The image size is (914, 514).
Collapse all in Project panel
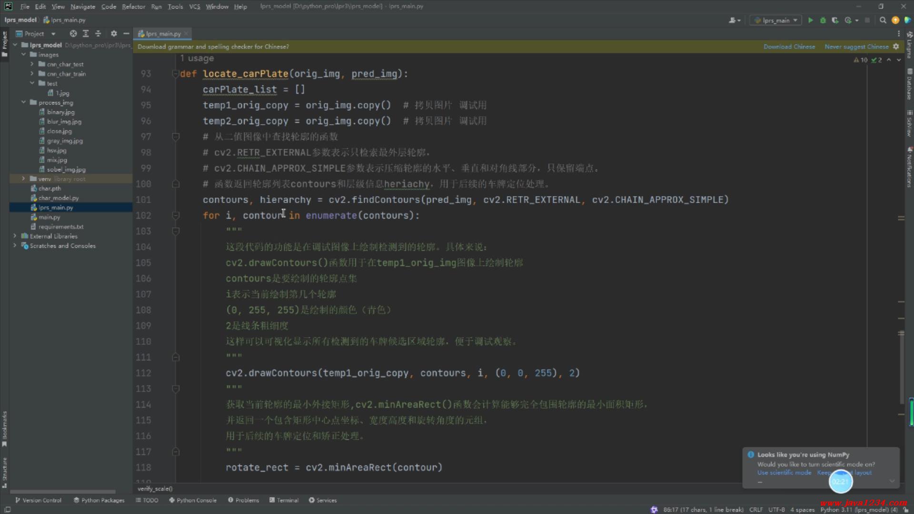98,34
